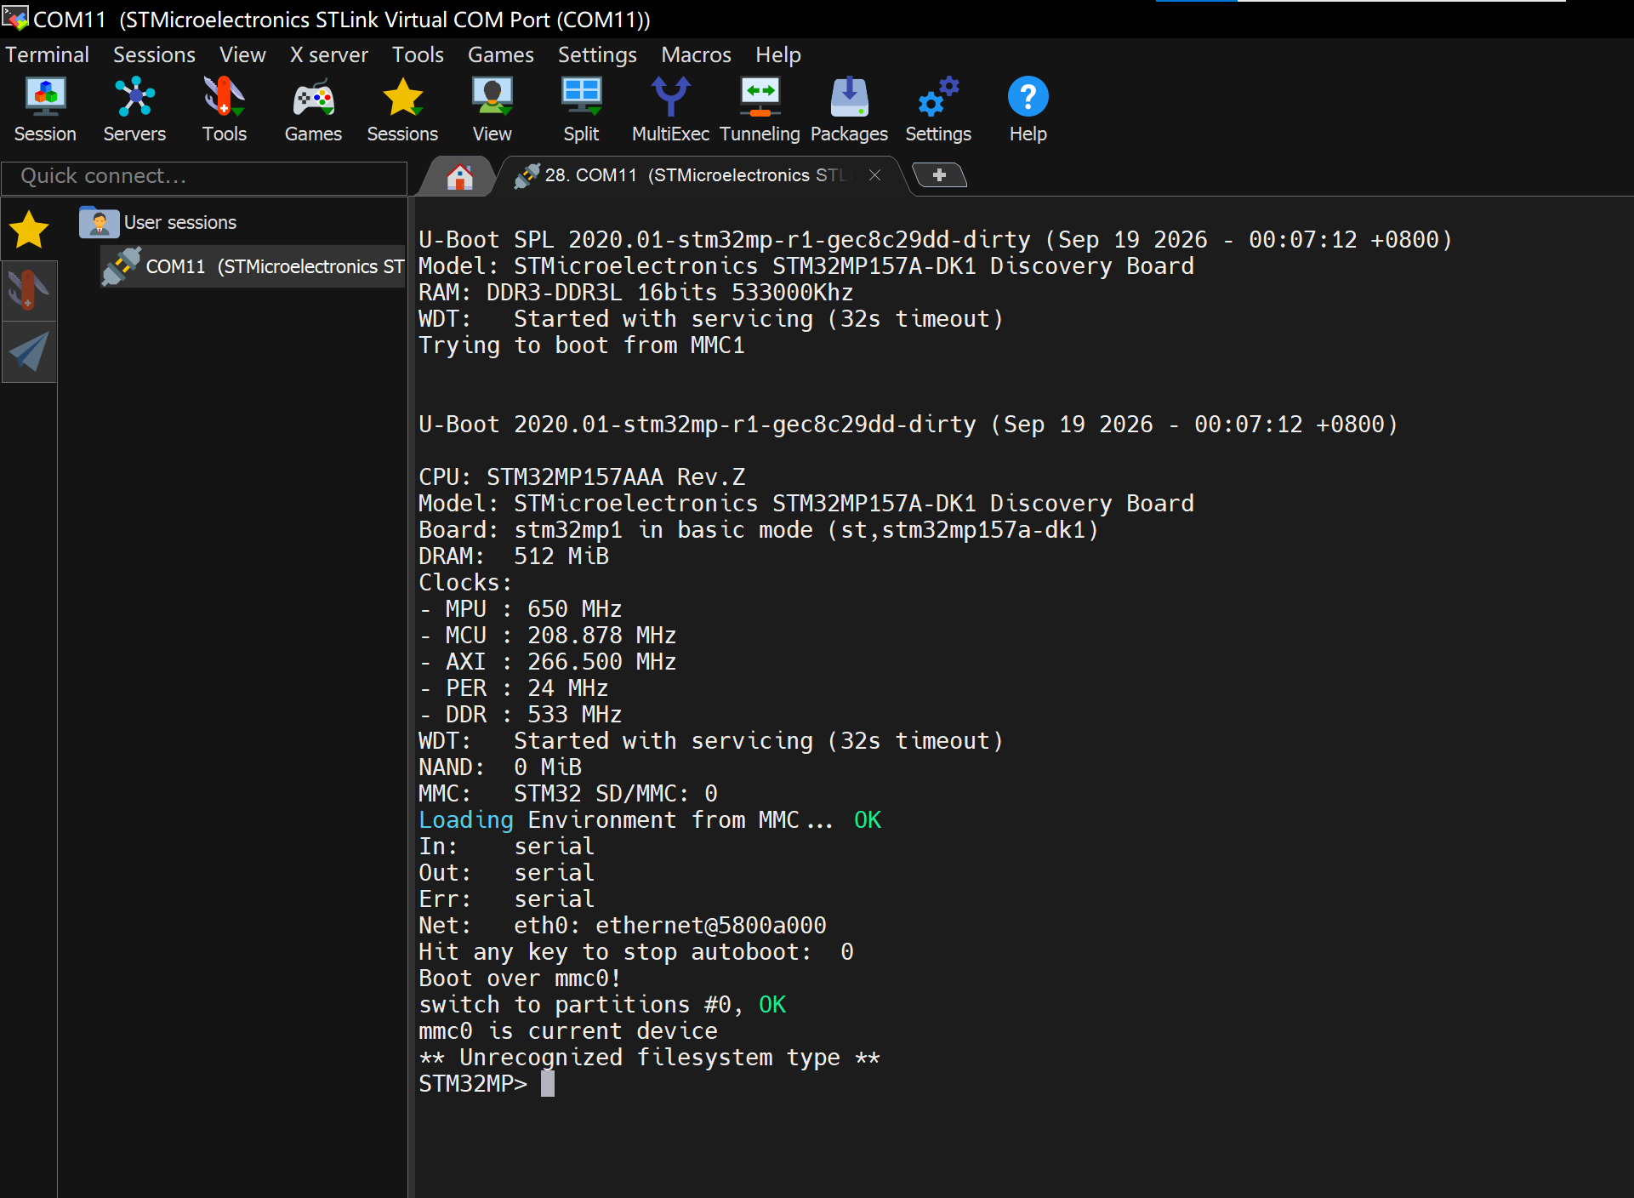Screen dimensions: 1634x1198
Task: Click the 'Trying to boot from MMC1' line
Action: (582, 345)
